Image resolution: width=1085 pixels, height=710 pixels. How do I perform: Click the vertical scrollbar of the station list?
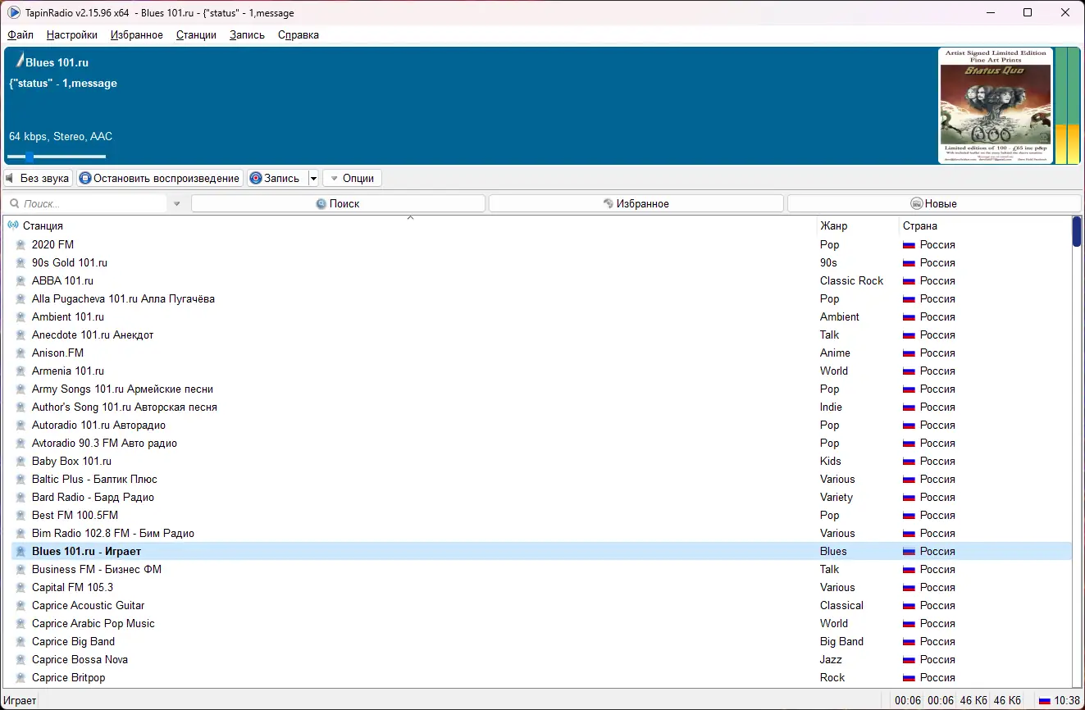(1077, 451)
